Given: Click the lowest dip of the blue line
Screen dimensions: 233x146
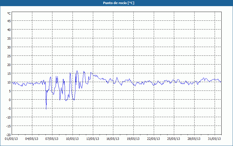Looking at the screenshot, I should [x=46, y=109].
